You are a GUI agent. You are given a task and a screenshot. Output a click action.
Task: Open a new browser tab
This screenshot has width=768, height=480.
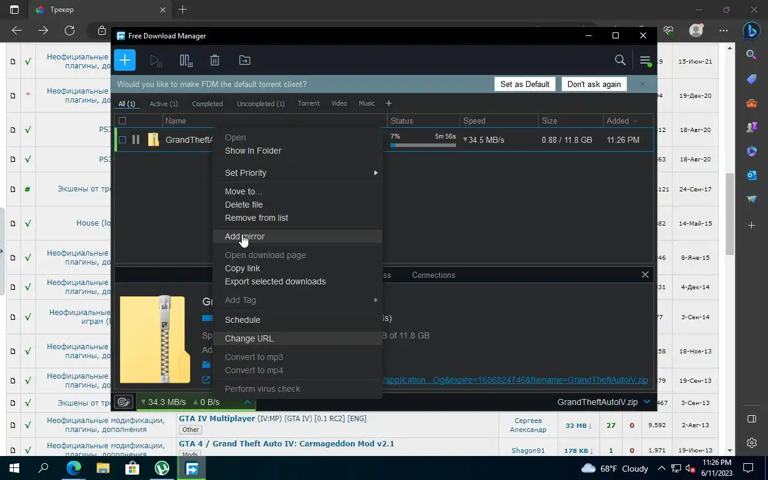coord(183,10)
